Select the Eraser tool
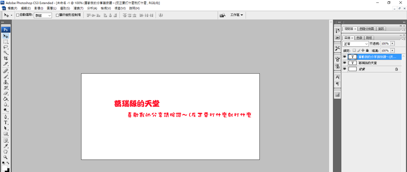Image resolution: width=407 pixels, height=172 pixels. pyautogui.click(x=6, y=93)
